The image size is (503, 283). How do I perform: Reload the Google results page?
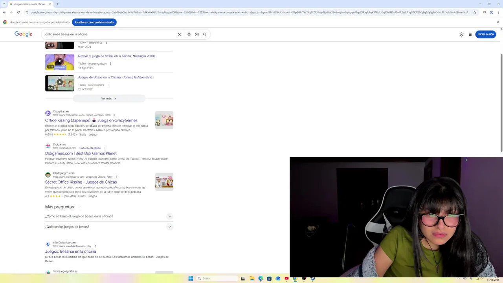pyautogui.click(x=18, y=13)
